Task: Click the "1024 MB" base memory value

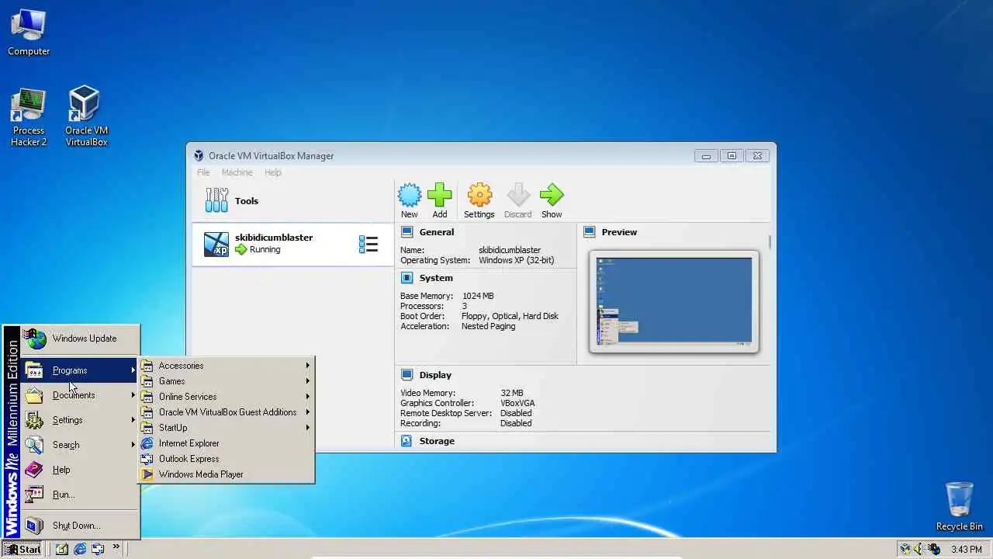Action: [478, 296]
